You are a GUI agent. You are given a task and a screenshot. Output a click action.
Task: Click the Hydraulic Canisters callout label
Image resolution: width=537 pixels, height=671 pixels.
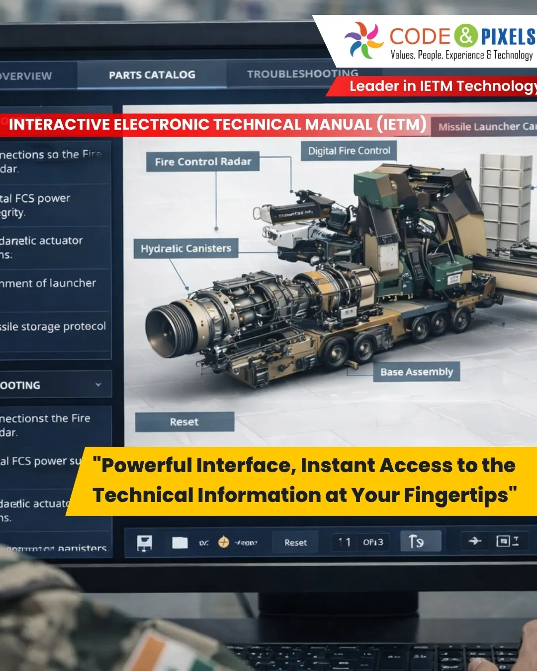click(x=185, y=249)
